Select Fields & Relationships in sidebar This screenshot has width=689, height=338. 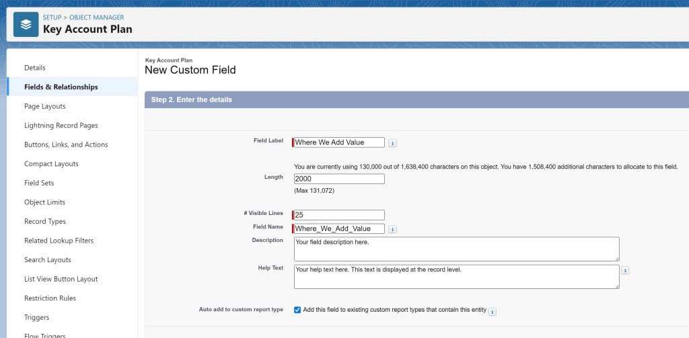click(61, 87)
